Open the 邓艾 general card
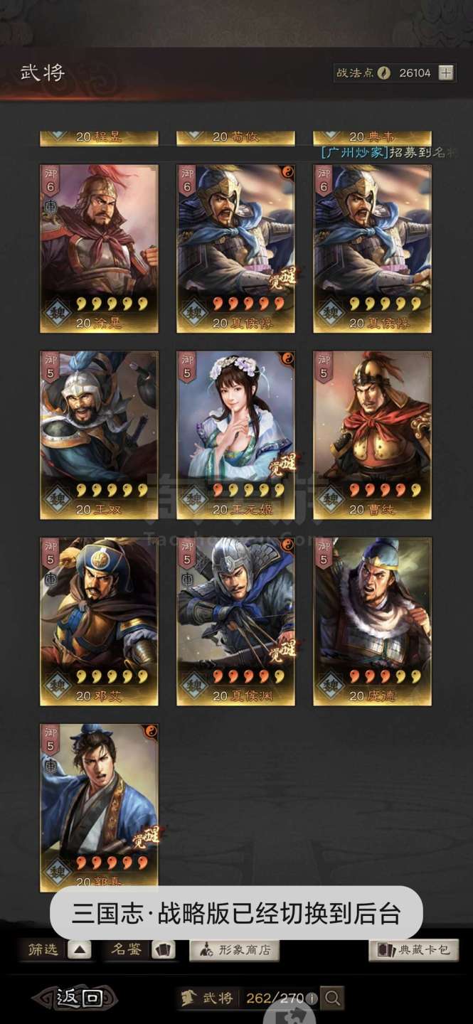This screenshot has height=1024, width=473. 99,622
